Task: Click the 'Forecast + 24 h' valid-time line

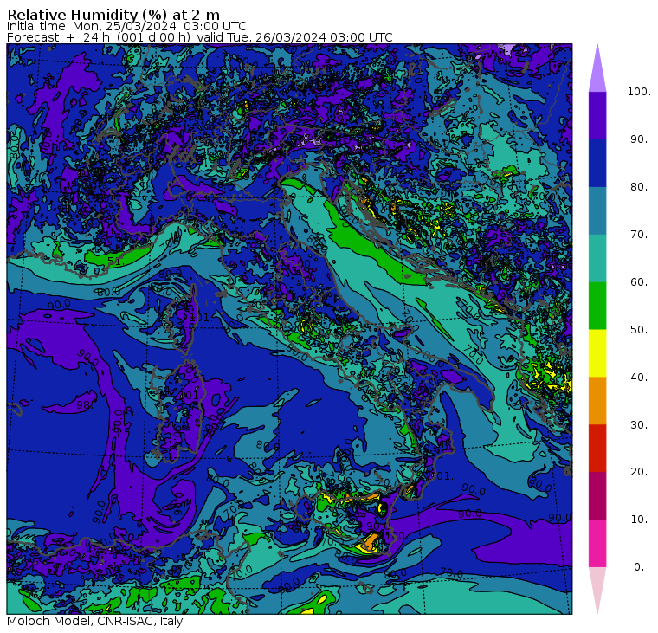Action: pyautogui.click(x=200, y=37)
